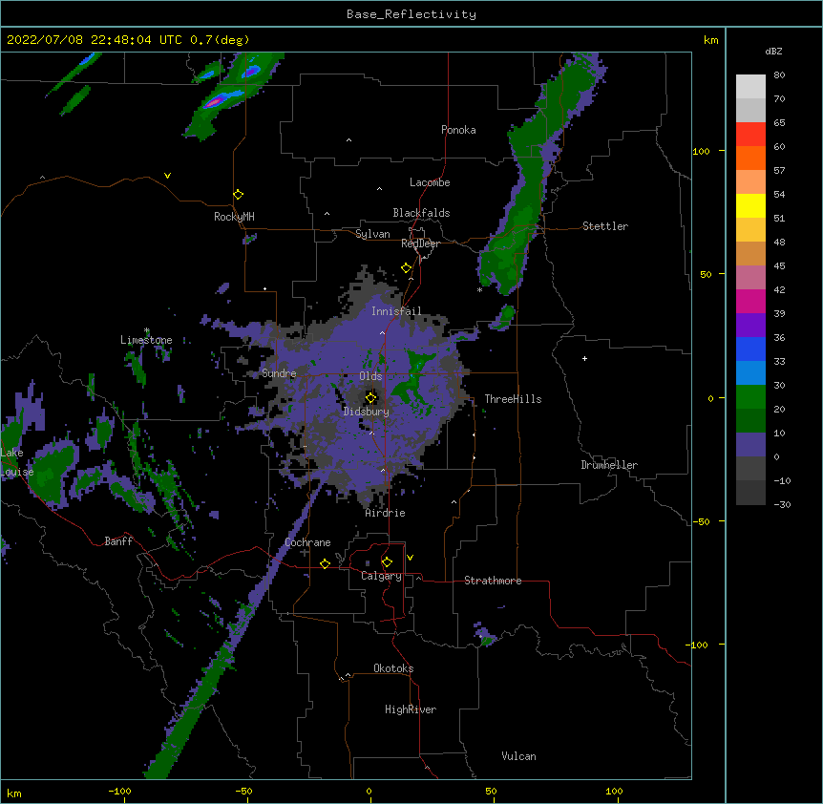Click the Base_Reflectivity title text
This screenshot has height=804, width=823.
pyautogui.click(x=411, y=14)
